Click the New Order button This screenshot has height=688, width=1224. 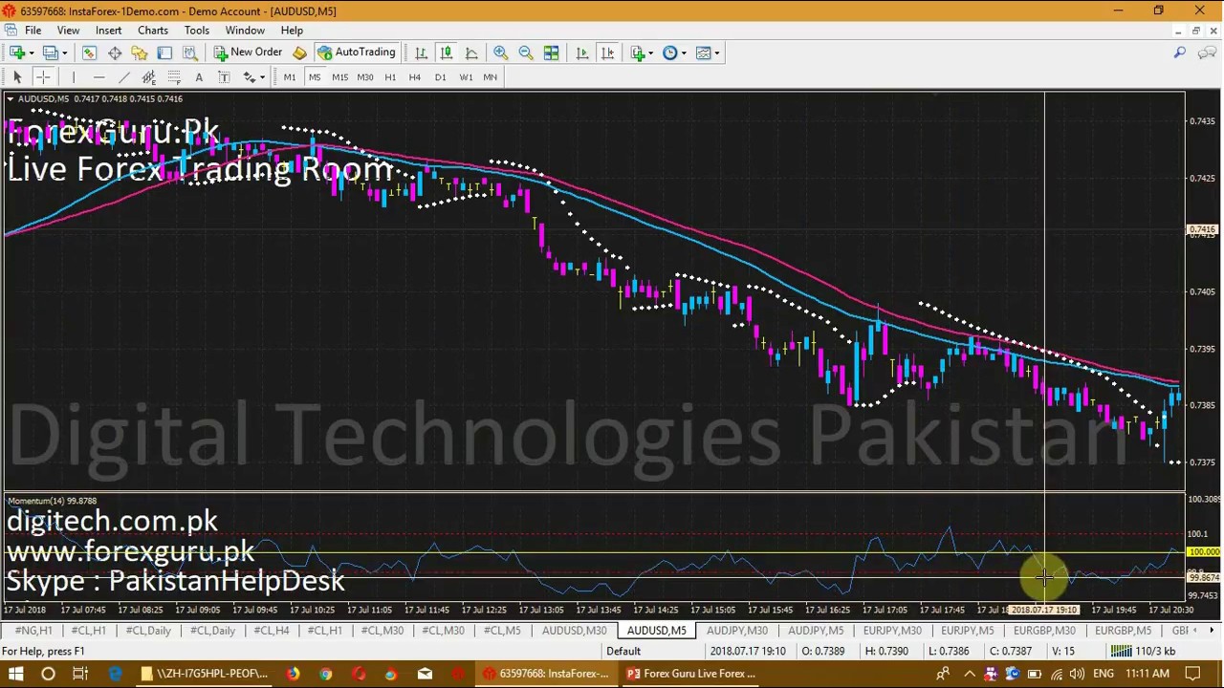point(248,53)
